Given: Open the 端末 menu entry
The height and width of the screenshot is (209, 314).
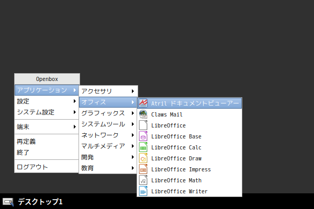Looking at the screenshot, I should point(47,126).
